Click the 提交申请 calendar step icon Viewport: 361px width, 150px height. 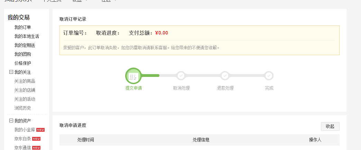tap(133, 76)
